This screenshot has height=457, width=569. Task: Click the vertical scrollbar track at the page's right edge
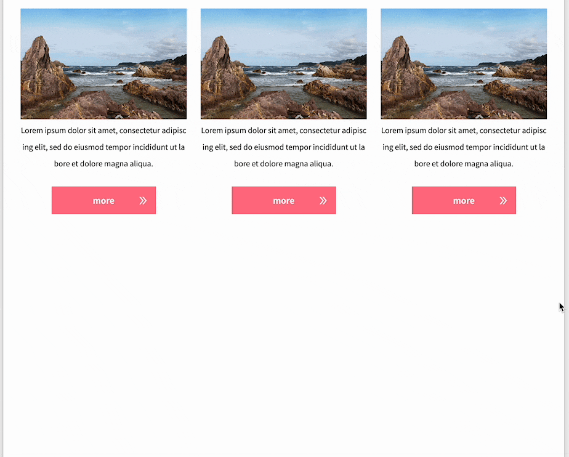(x=567, y=228)
